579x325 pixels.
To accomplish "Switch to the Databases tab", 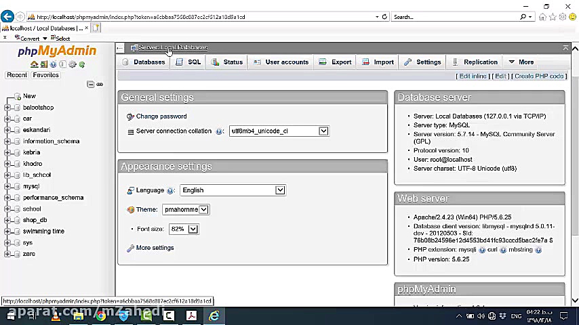I will click(144, 62).
